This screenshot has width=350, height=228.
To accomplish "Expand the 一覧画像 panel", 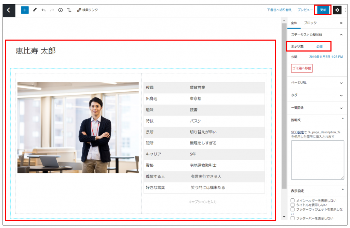I will (x=317, y=108).
